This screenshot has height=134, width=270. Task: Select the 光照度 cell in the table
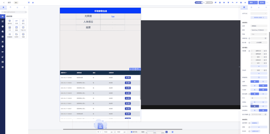88,16
